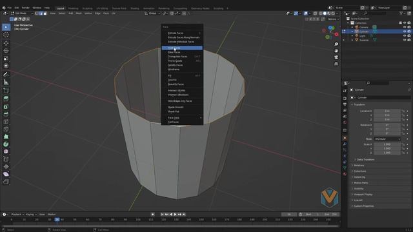Toggle X-ray display in viewport header
The image size is (413, 232).
(316, 13)
